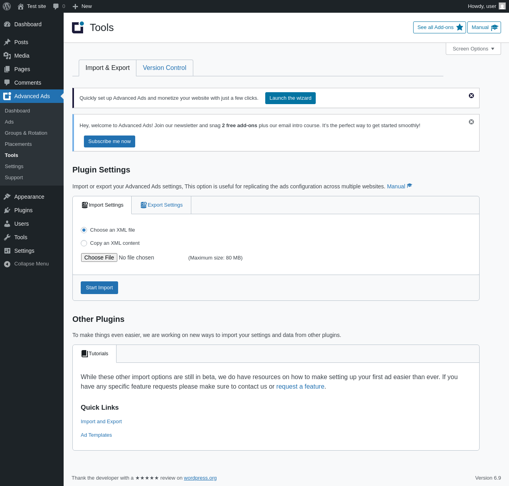Click the Import Settings database icon
The image size is (509, 486).
point(85,205)
